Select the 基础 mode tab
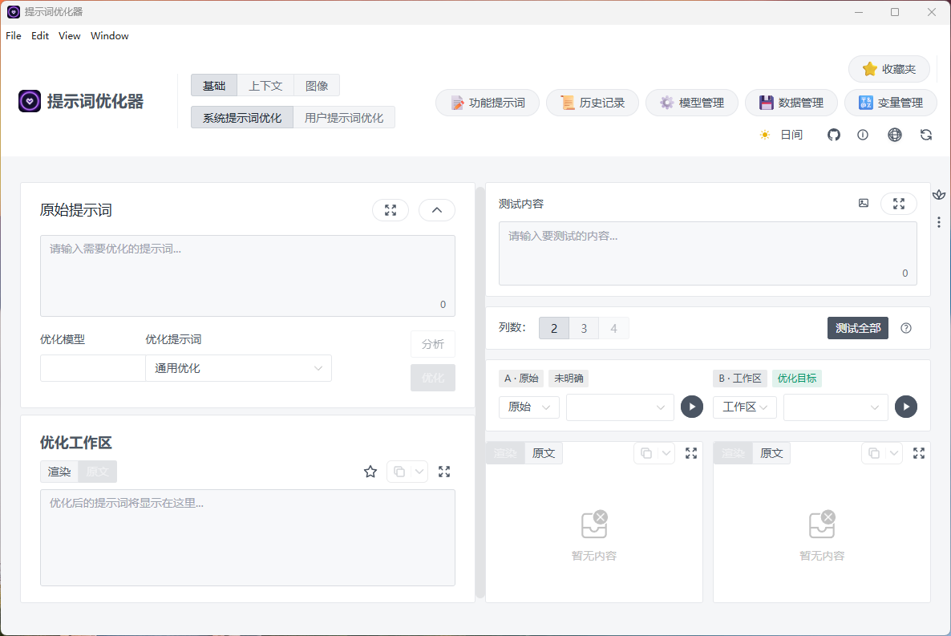 pyautogui.click(x=214, y=86)
